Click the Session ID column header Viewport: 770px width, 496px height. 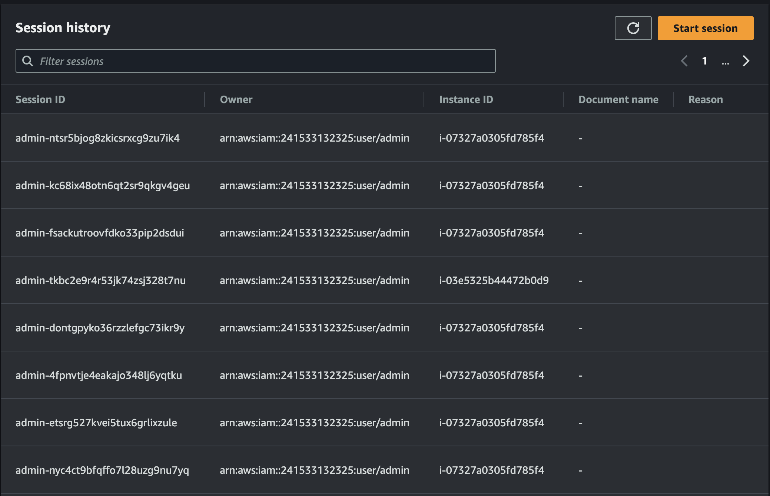40,99
